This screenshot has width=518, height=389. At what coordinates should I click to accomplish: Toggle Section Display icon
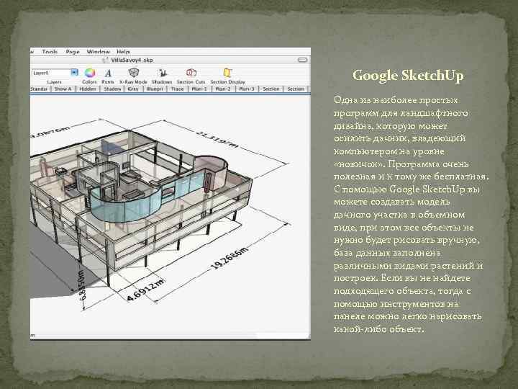point(227,73)
